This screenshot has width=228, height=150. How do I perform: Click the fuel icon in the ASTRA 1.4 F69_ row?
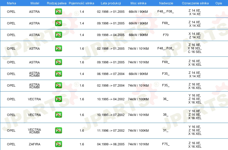pyautogui.click(x=58, y=23)
